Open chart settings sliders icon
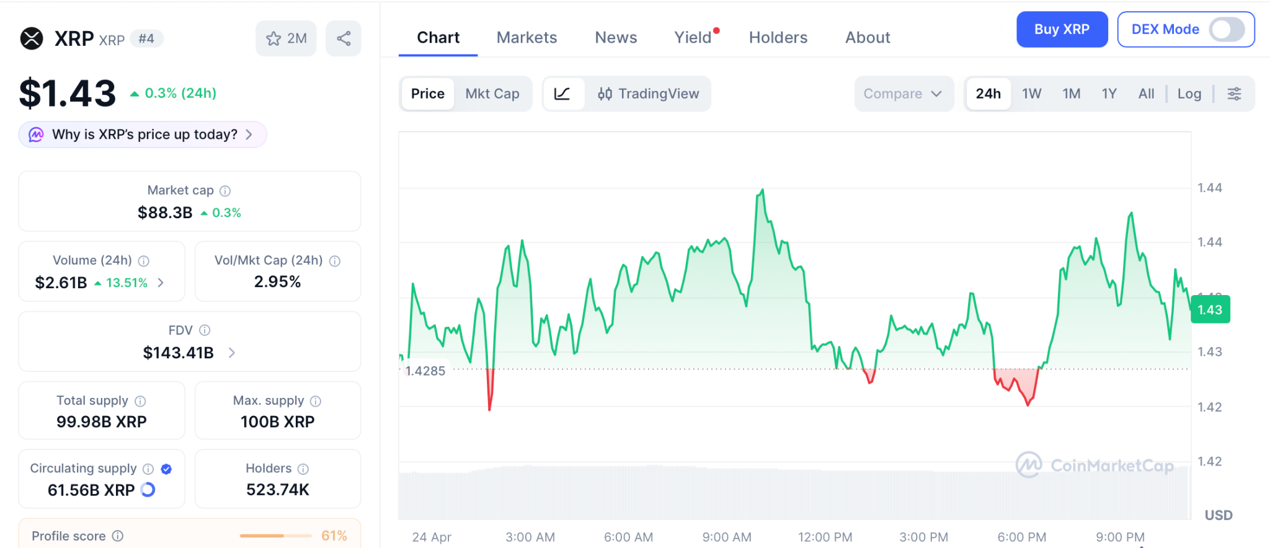 (x=1234, y=94)
